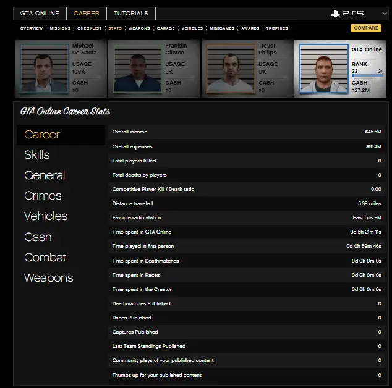
Task: Select the Career stats category
Action: (x=61, y=135)
